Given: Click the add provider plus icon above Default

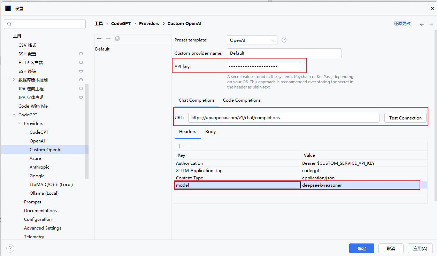Looking at the screenshot, I should click(x=99, y=38).
